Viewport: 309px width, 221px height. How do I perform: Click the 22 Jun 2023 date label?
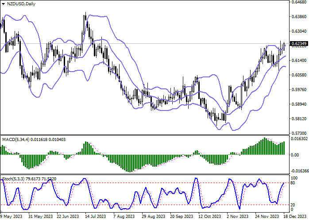tap(68, 217)
